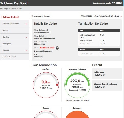Click the red Forfait gauge marker dot
Image resolution: width=124 pixels, height=118 pixels.
click(57, 85)
